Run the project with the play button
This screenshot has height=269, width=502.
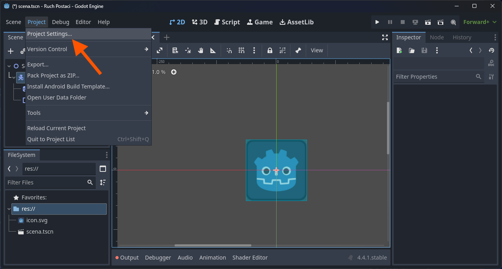pos(377,22)
